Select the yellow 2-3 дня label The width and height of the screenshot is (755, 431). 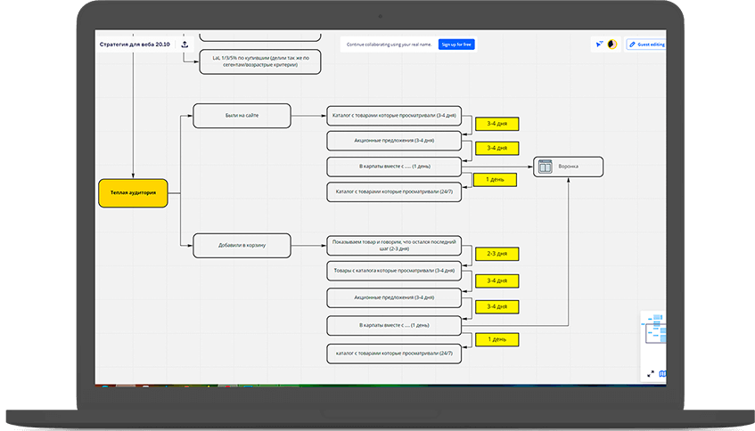pyautogui.click(x=496, y=254)
